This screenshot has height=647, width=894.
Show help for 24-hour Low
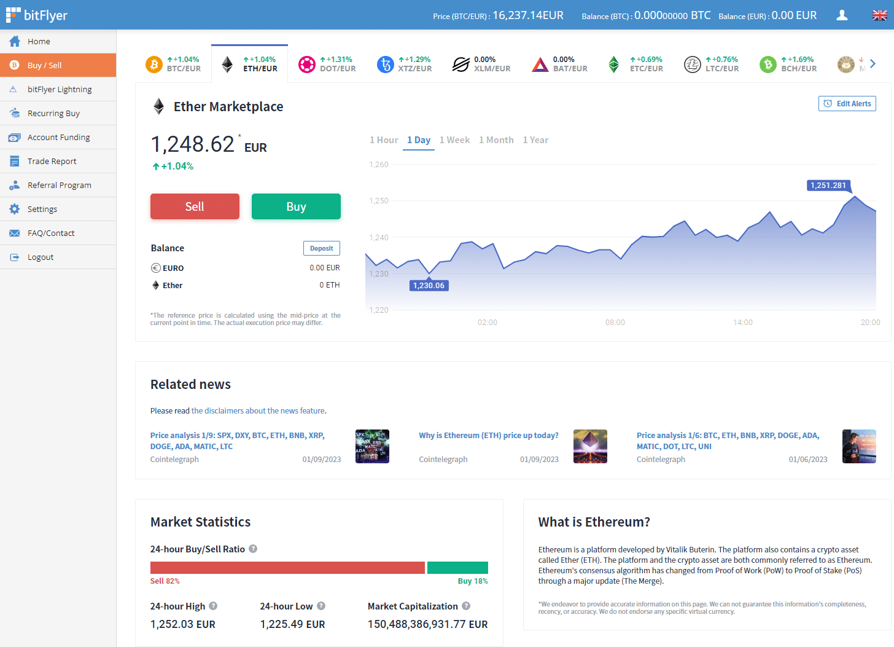[321, 606]
